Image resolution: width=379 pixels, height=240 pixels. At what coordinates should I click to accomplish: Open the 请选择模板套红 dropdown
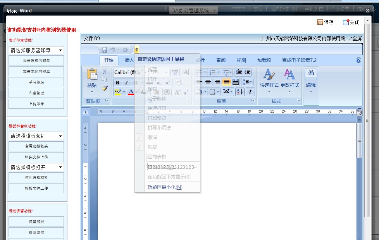[x=36, y=136]
